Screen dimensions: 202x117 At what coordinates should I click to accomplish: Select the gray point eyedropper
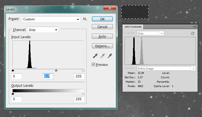click(x=102, y=56)
